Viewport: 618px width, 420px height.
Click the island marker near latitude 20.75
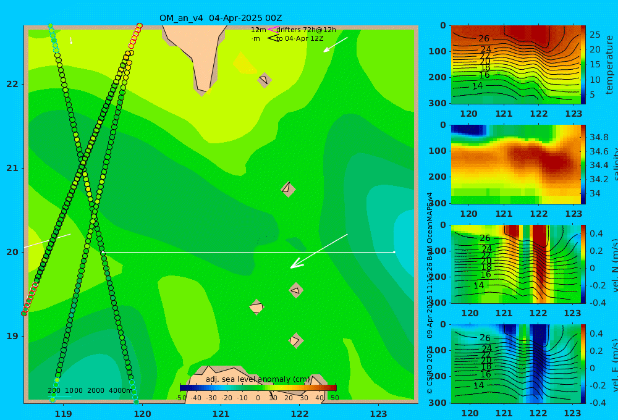(x=288, y=189)
